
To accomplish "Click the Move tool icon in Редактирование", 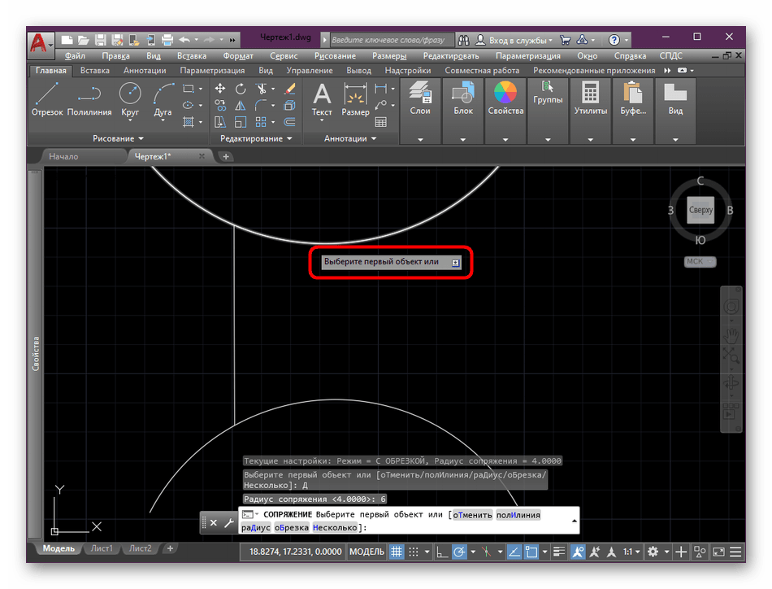I will [x=220, y=89].
